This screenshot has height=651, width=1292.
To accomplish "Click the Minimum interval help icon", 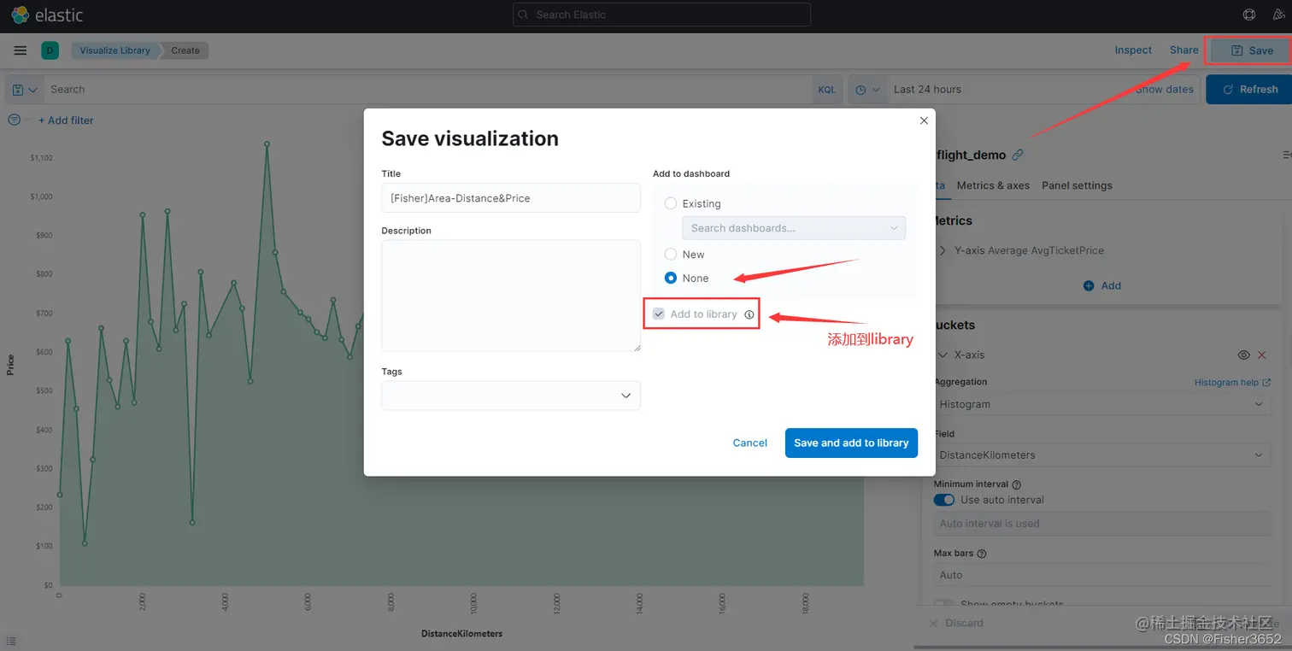I will tap(1017, 484).
